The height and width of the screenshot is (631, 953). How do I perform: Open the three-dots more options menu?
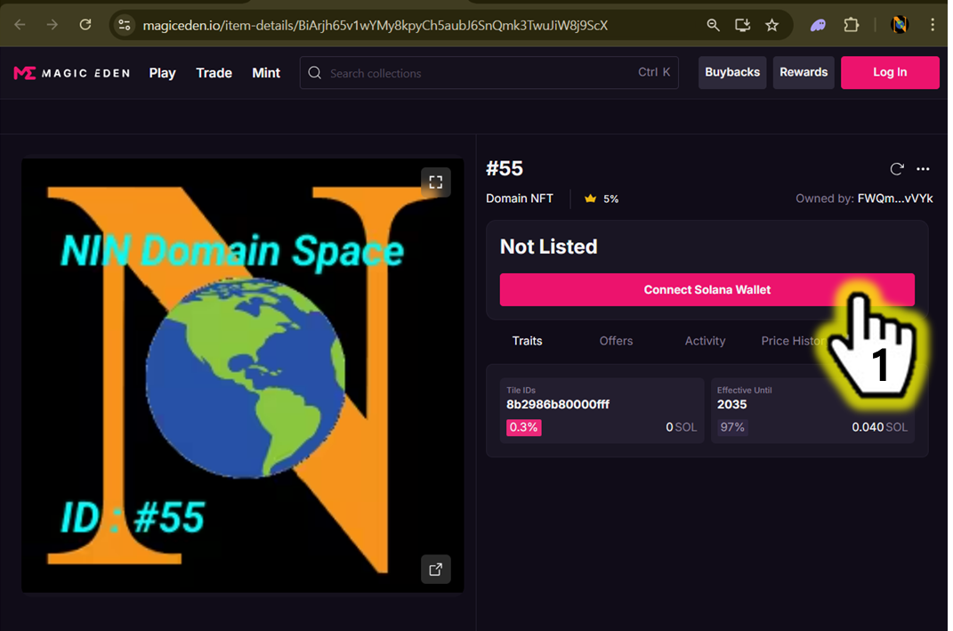(923, 169)
